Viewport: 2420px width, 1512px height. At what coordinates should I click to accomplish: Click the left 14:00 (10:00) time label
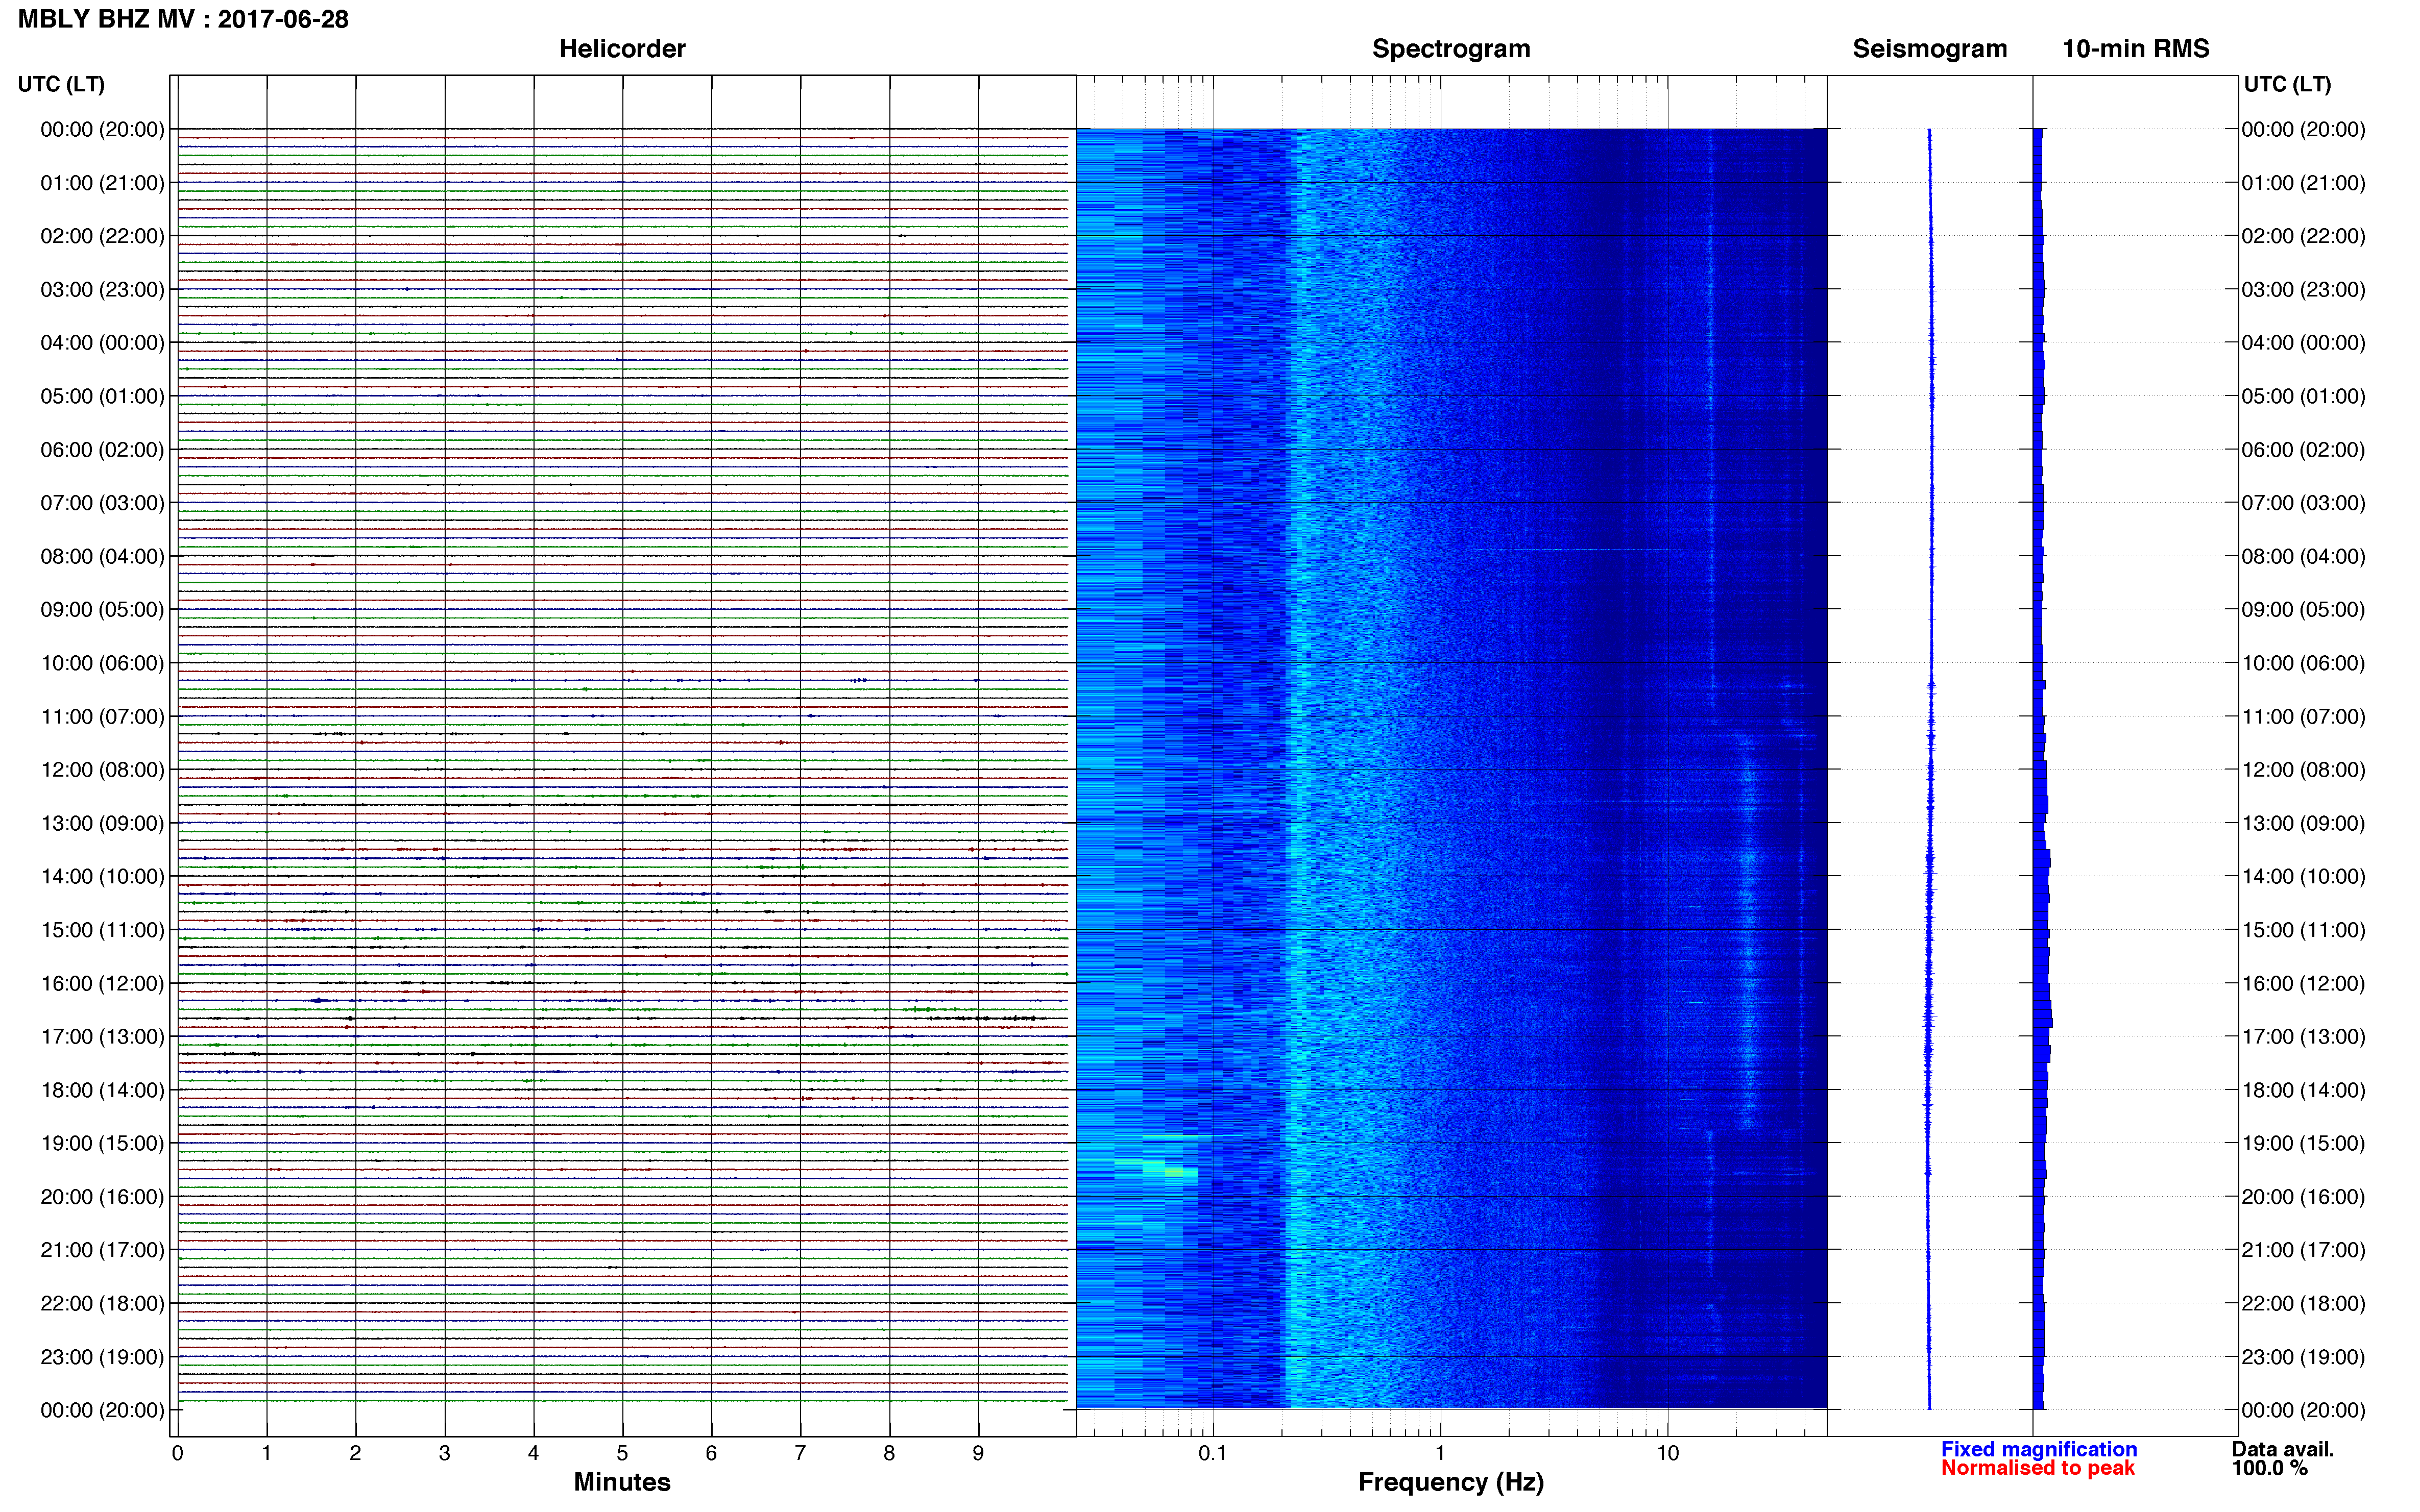(102, 876)
